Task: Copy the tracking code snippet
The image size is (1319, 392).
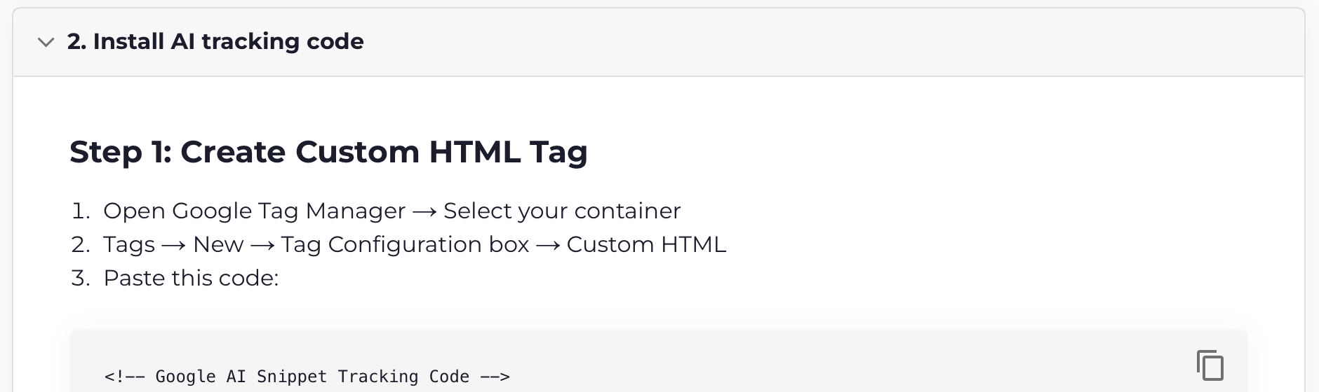Action: (x=1210, y=365)
